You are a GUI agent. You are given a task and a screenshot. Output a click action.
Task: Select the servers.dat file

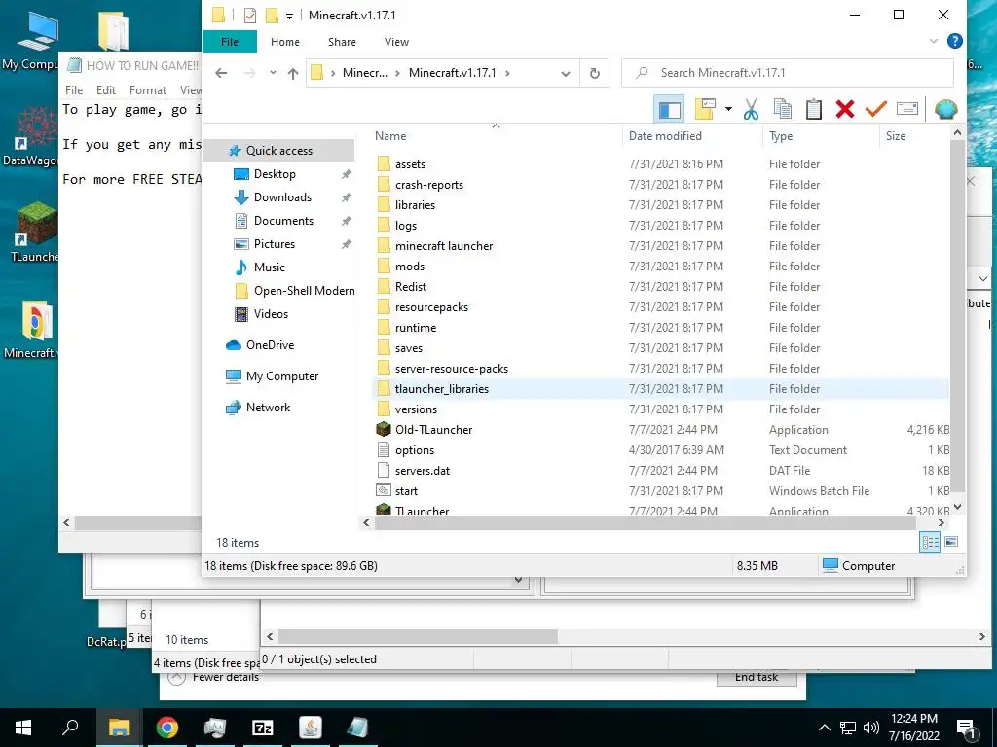point(423,471)
